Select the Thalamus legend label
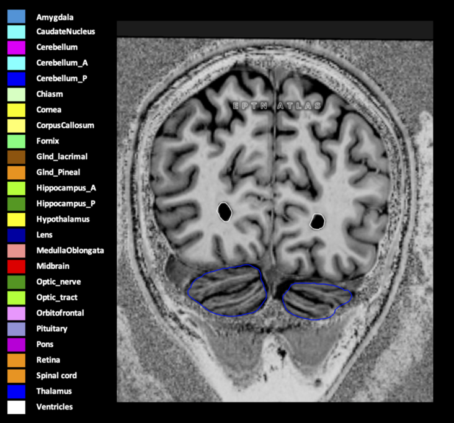The height and width of the screenshot is (423, 454). 54,391
